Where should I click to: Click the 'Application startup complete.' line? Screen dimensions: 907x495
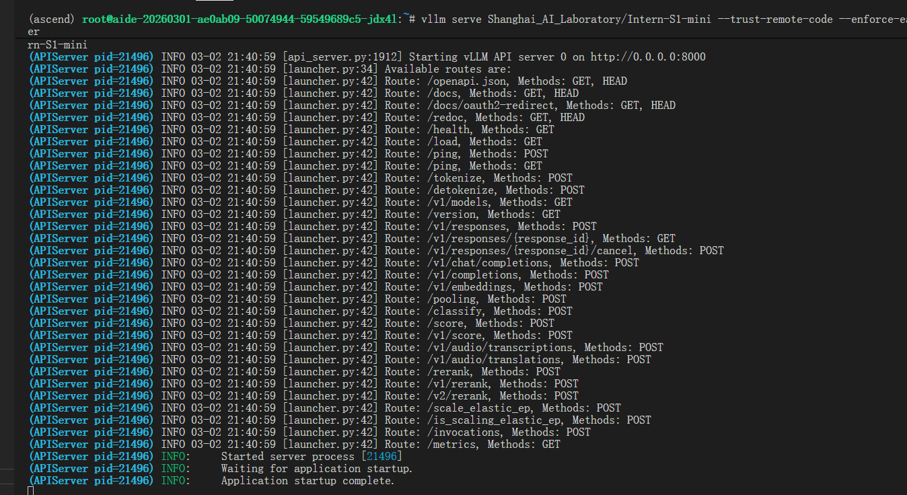[x=308, y=480]
